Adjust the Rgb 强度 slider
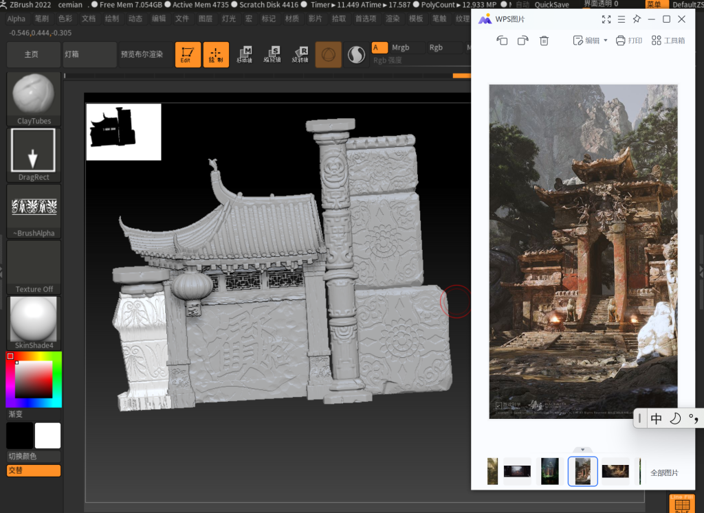The width and height of the screenshot is (704, 513). pyautogui.click(x=421, y=60)
